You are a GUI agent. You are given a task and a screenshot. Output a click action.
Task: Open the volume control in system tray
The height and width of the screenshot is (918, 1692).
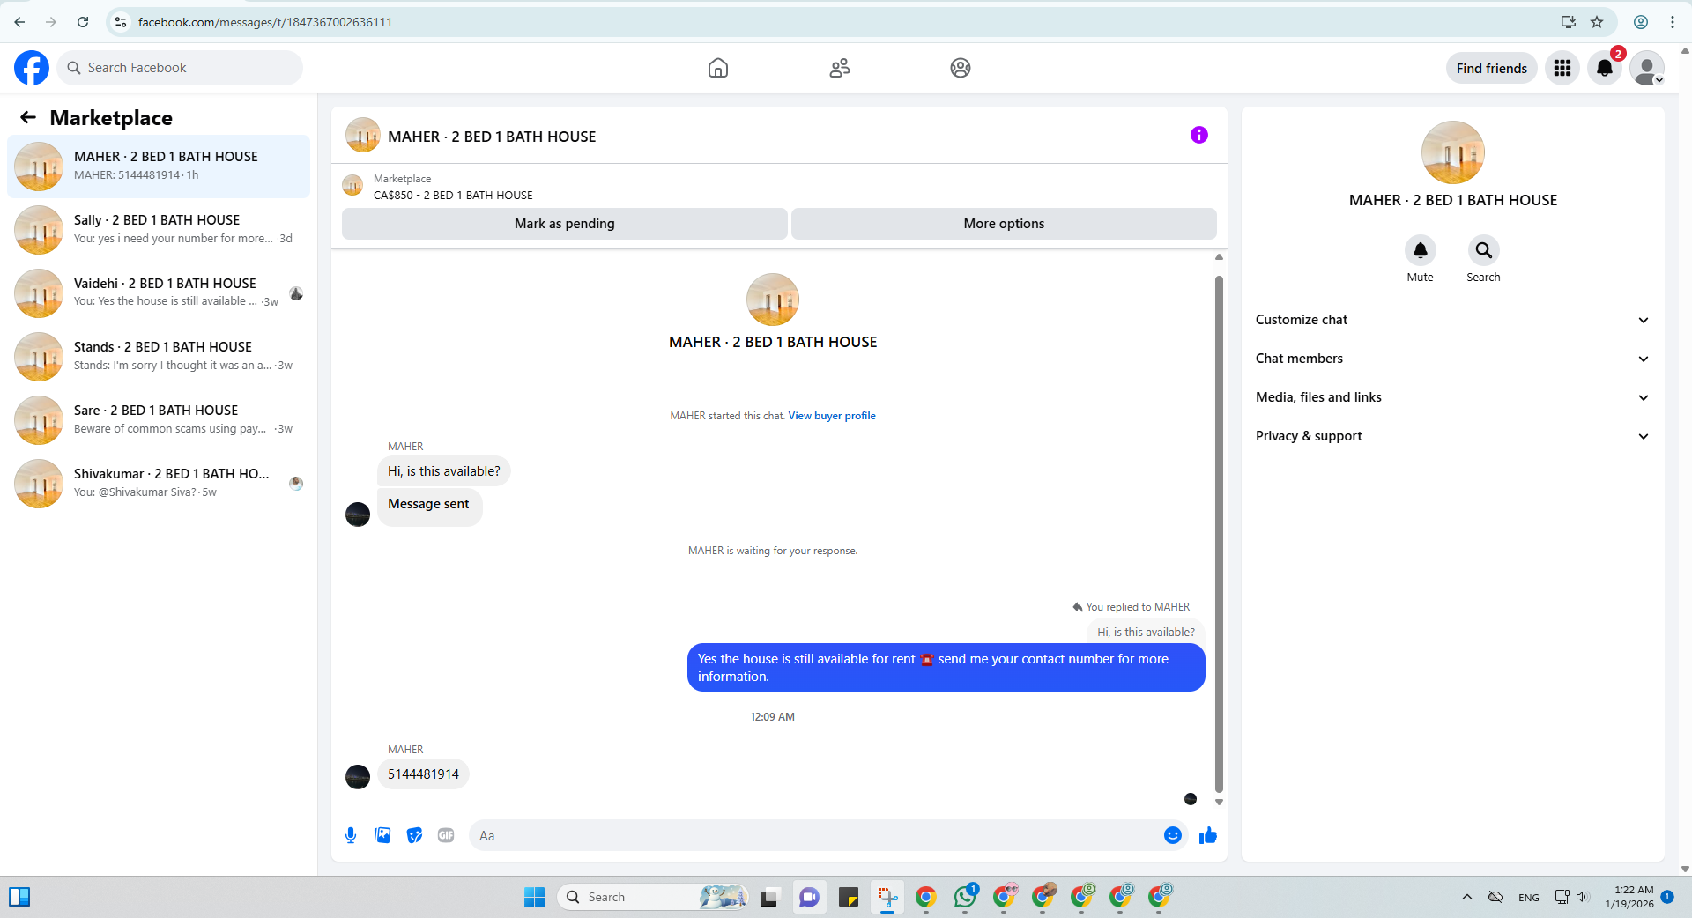pos(1582,897)
